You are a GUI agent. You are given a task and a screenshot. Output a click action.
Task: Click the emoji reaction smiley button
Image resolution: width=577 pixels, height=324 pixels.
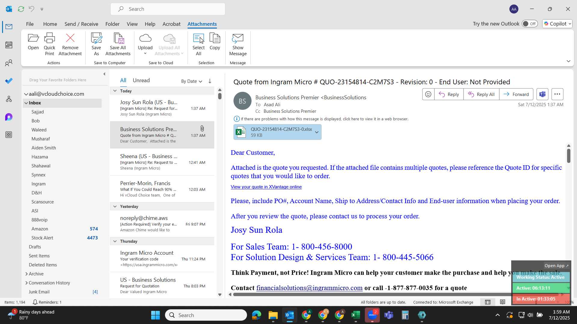(x=428, y=94)
